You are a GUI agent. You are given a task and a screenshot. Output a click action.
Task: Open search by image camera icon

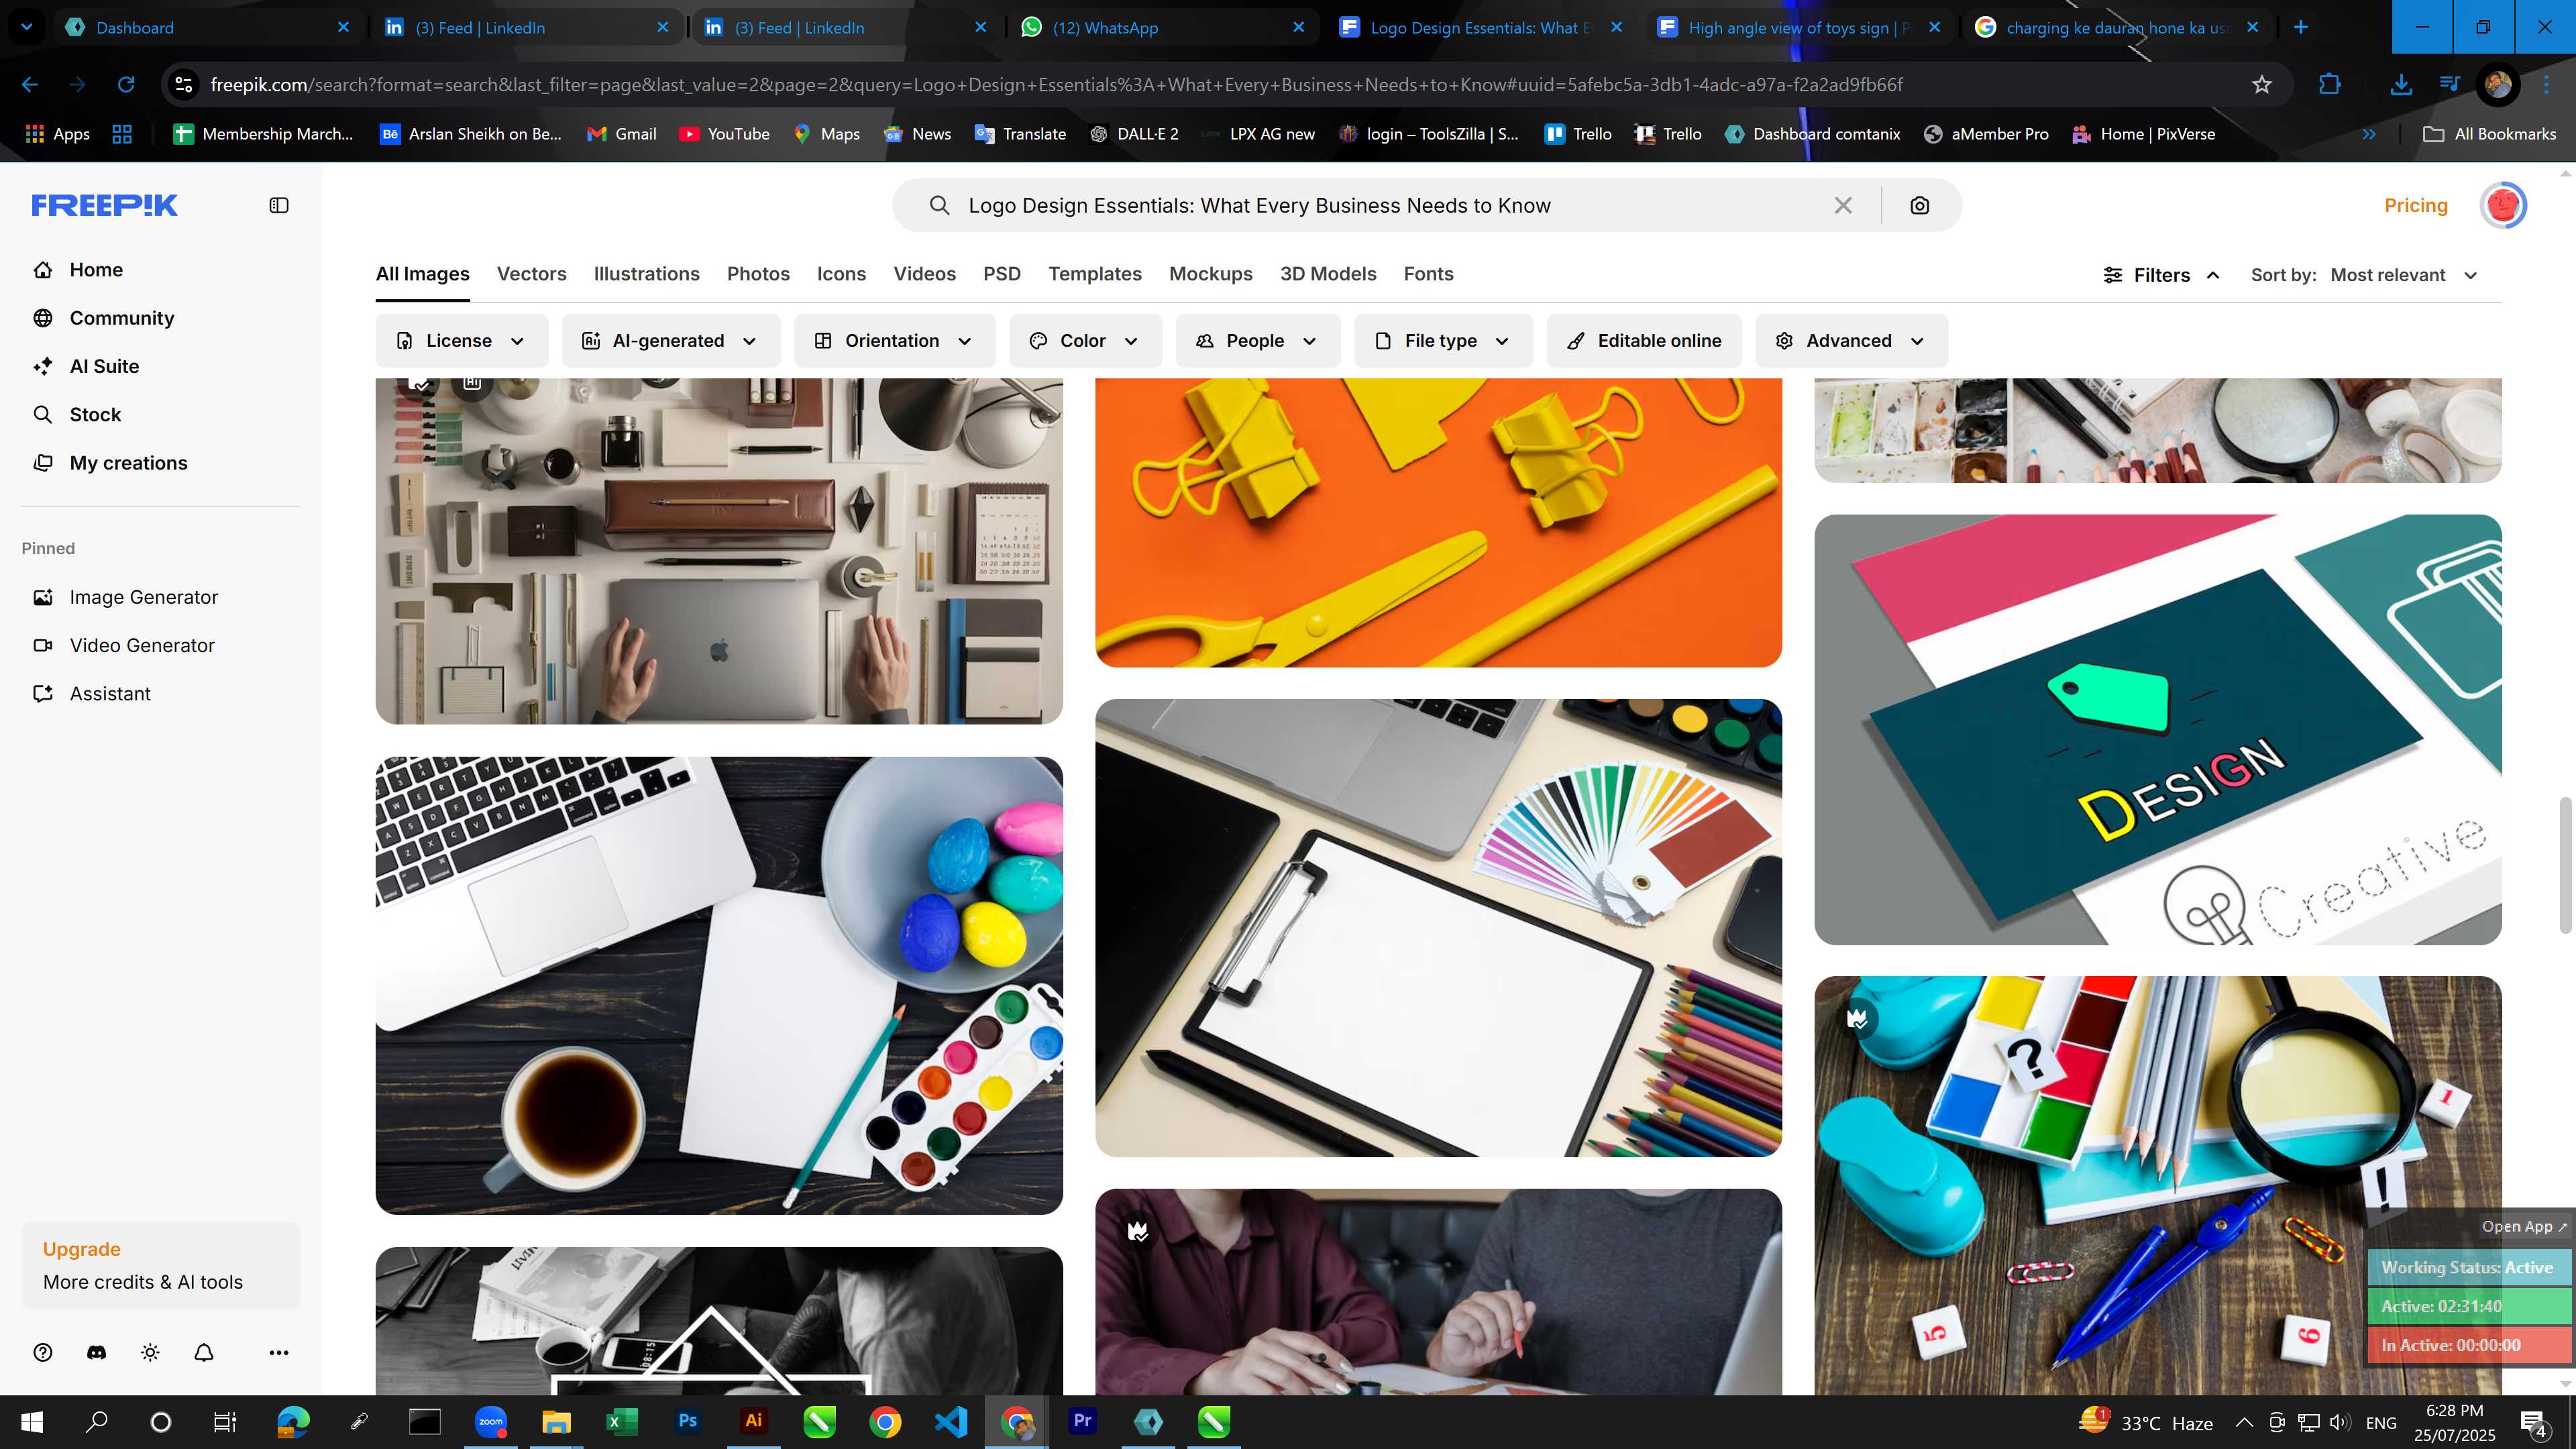[x=1919, y=205]
